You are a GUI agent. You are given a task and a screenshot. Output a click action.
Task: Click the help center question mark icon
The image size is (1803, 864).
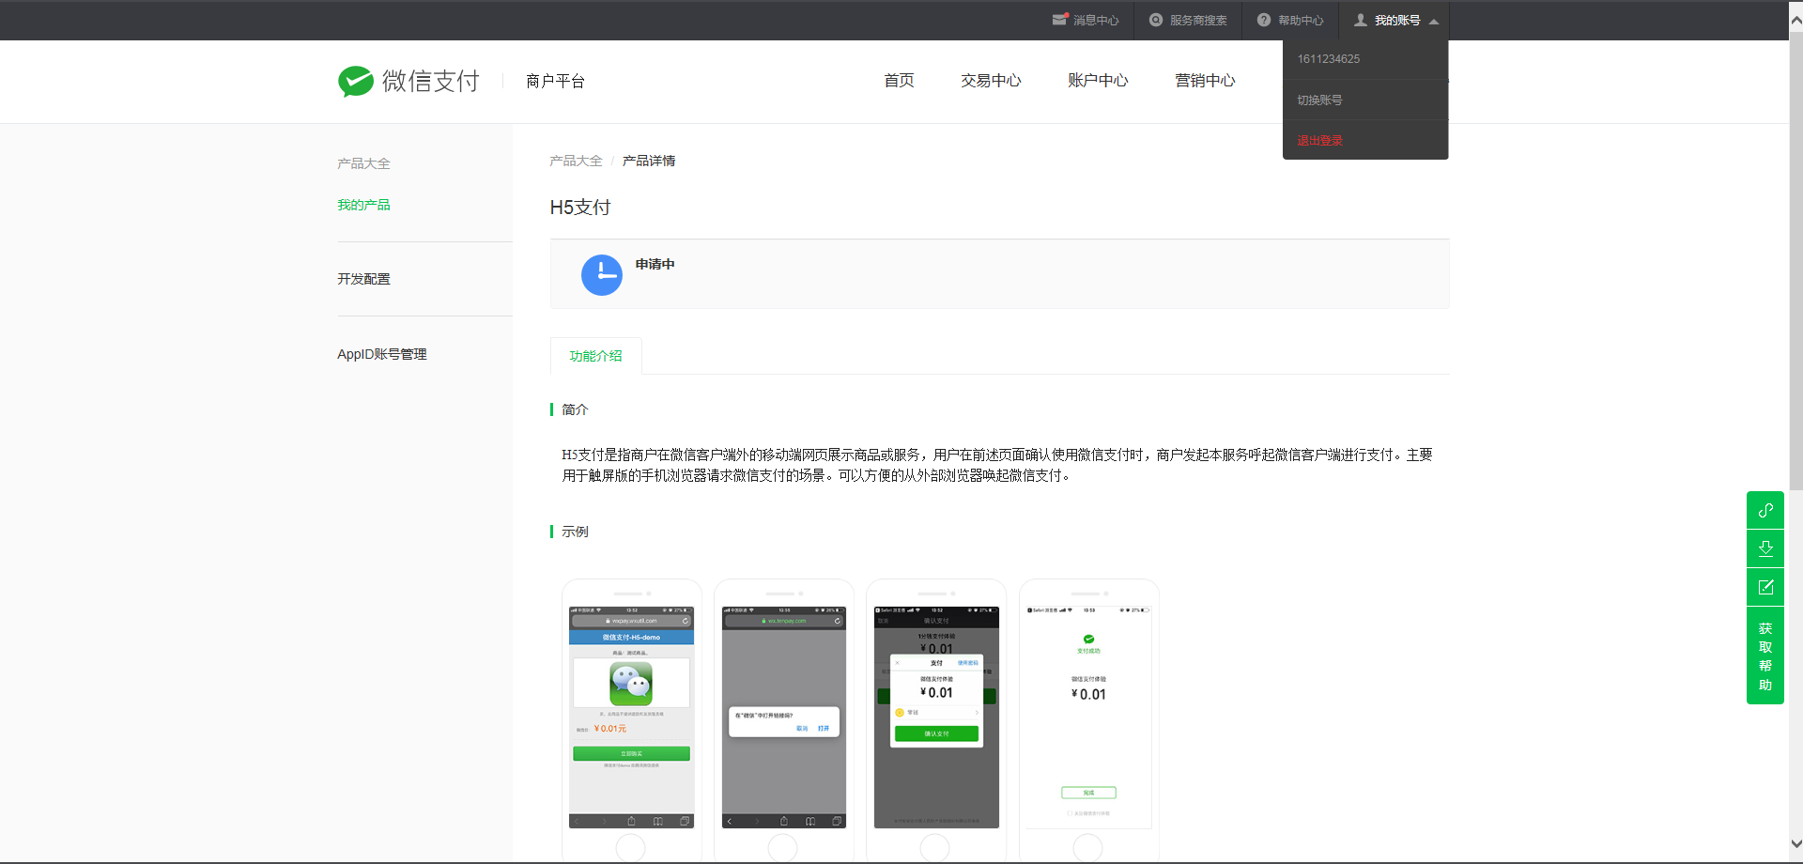[x=1264, y=20]
